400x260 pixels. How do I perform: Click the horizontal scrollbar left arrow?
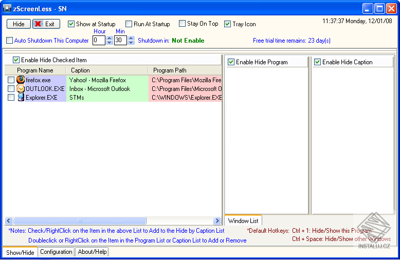click(x=9, y=220)
